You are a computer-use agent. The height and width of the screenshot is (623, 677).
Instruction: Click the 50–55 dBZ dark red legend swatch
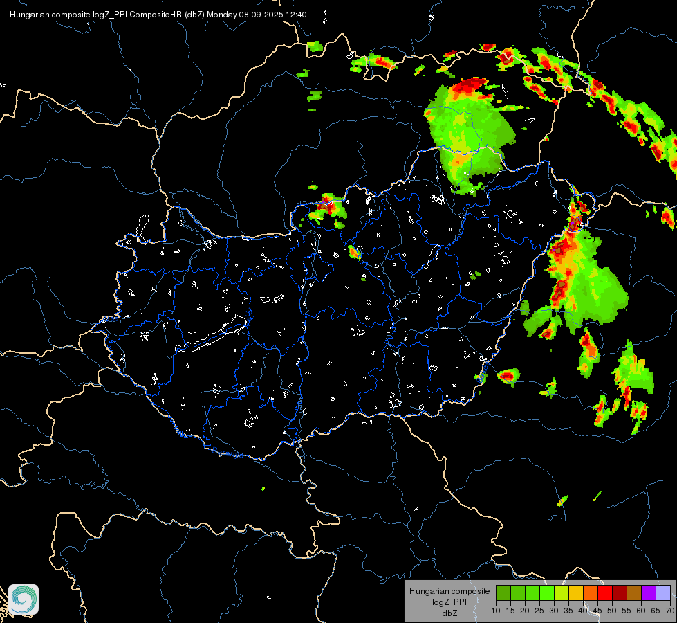(620, 593)
